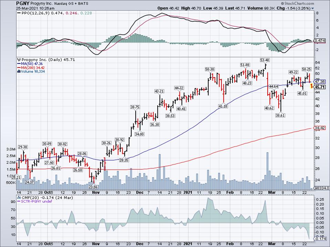Click the 50.25 high price label
Viewport: 330px width, 247px height.
click(x=307, y=69)
